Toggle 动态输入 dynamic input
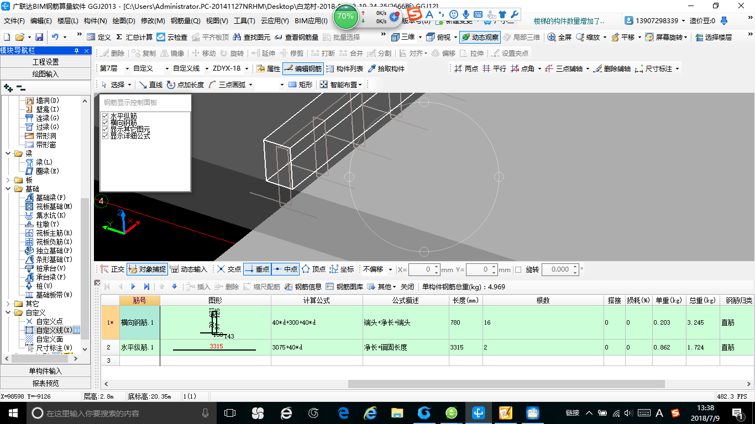Screen dimensions: 755x424 (188, 269)
